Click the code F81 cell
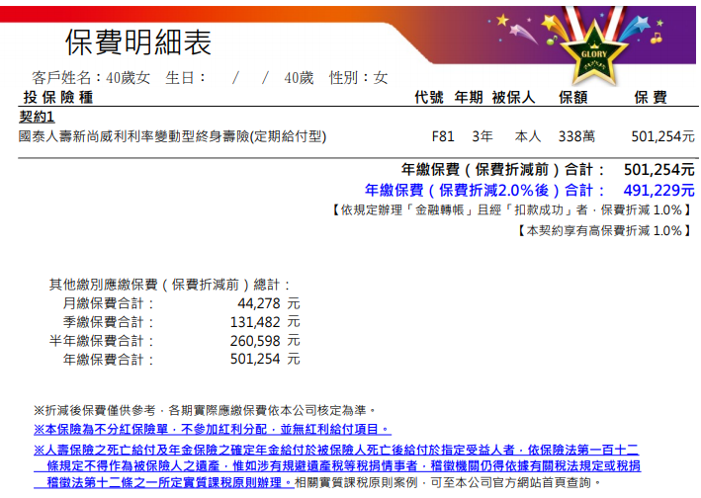The image size is (701, 498). [x=443, y=136]
